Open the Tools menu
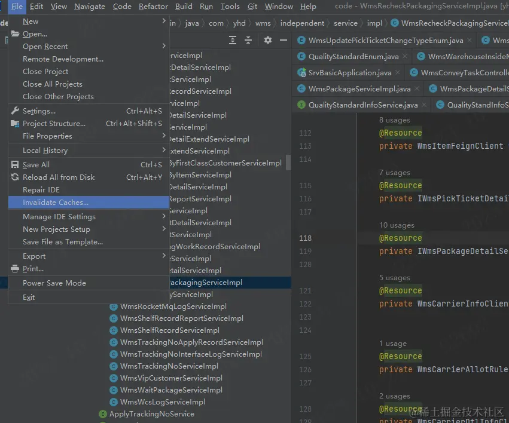This screenshot has width=509, height=423. pyautogui.click(x=230, y=7)
